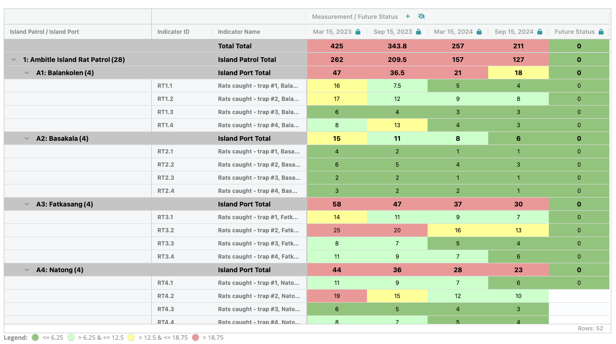Screen dimensions: 616x344
Task: Select the Total Total cell showing 425
Action: pos(337,46)
